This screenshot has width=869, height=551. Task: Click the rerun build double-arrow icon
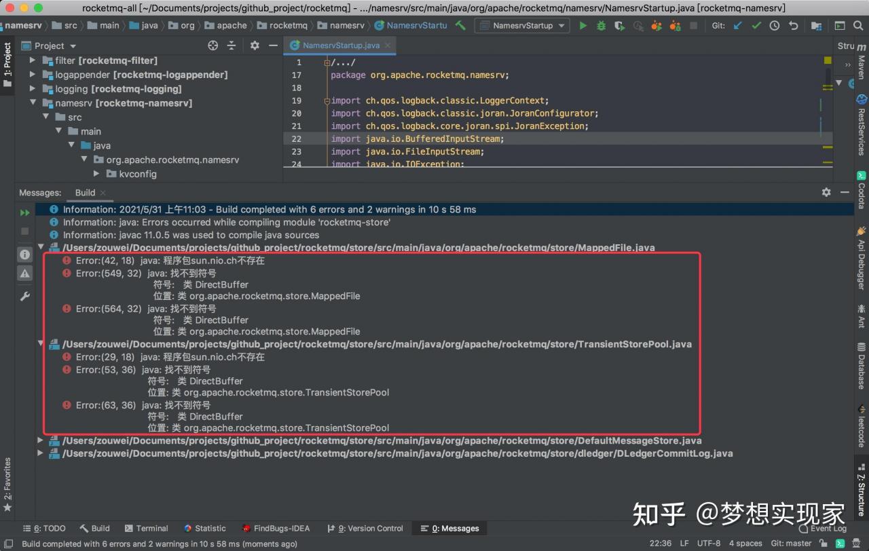pyautogui.click(x=24, y=212)
